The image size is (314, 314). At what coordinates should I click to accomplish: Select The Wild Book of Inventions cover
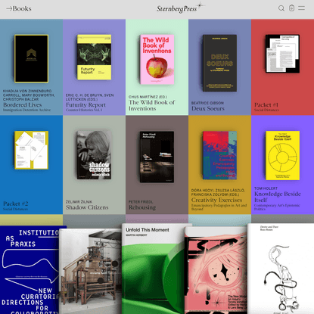tap(157, 59)
